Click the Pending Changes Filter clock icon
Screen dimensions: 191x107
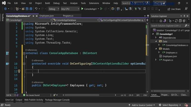[170, 21]
